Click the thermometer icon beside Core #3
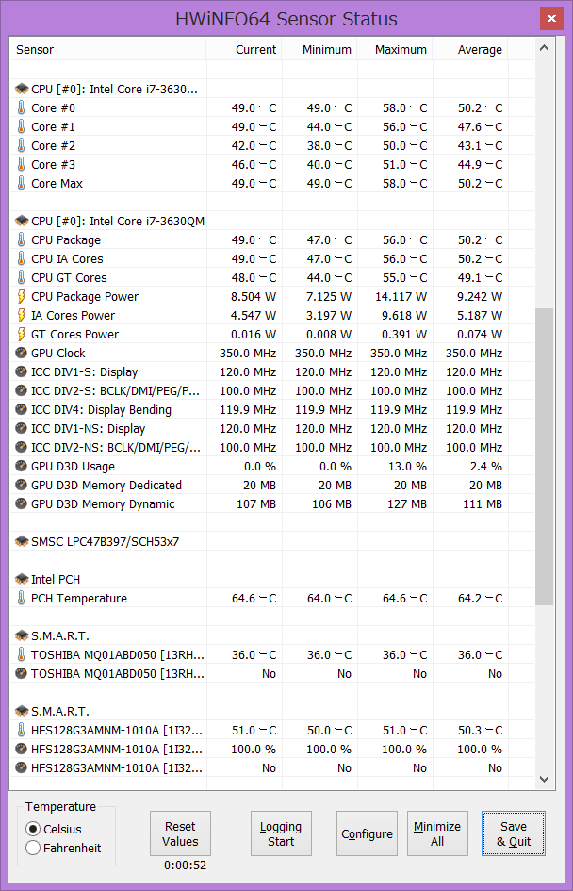 click(x=21, y=164)
